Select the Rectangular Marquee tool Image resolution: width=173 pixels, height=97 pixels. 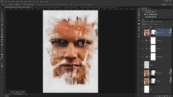[x=2, y=12]
